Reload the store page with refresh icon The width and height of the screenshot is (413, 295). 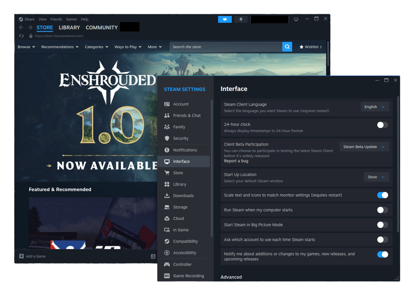(22, 36)
